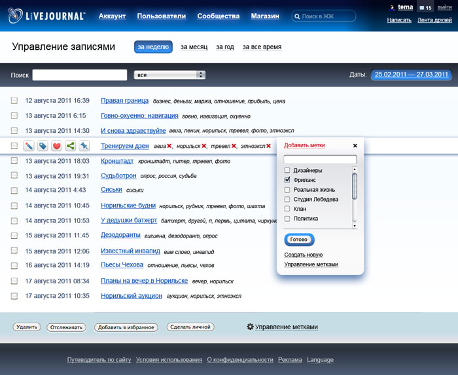Click the tag list scroll down arrow

pyautogui.click(x=355, y=226)
